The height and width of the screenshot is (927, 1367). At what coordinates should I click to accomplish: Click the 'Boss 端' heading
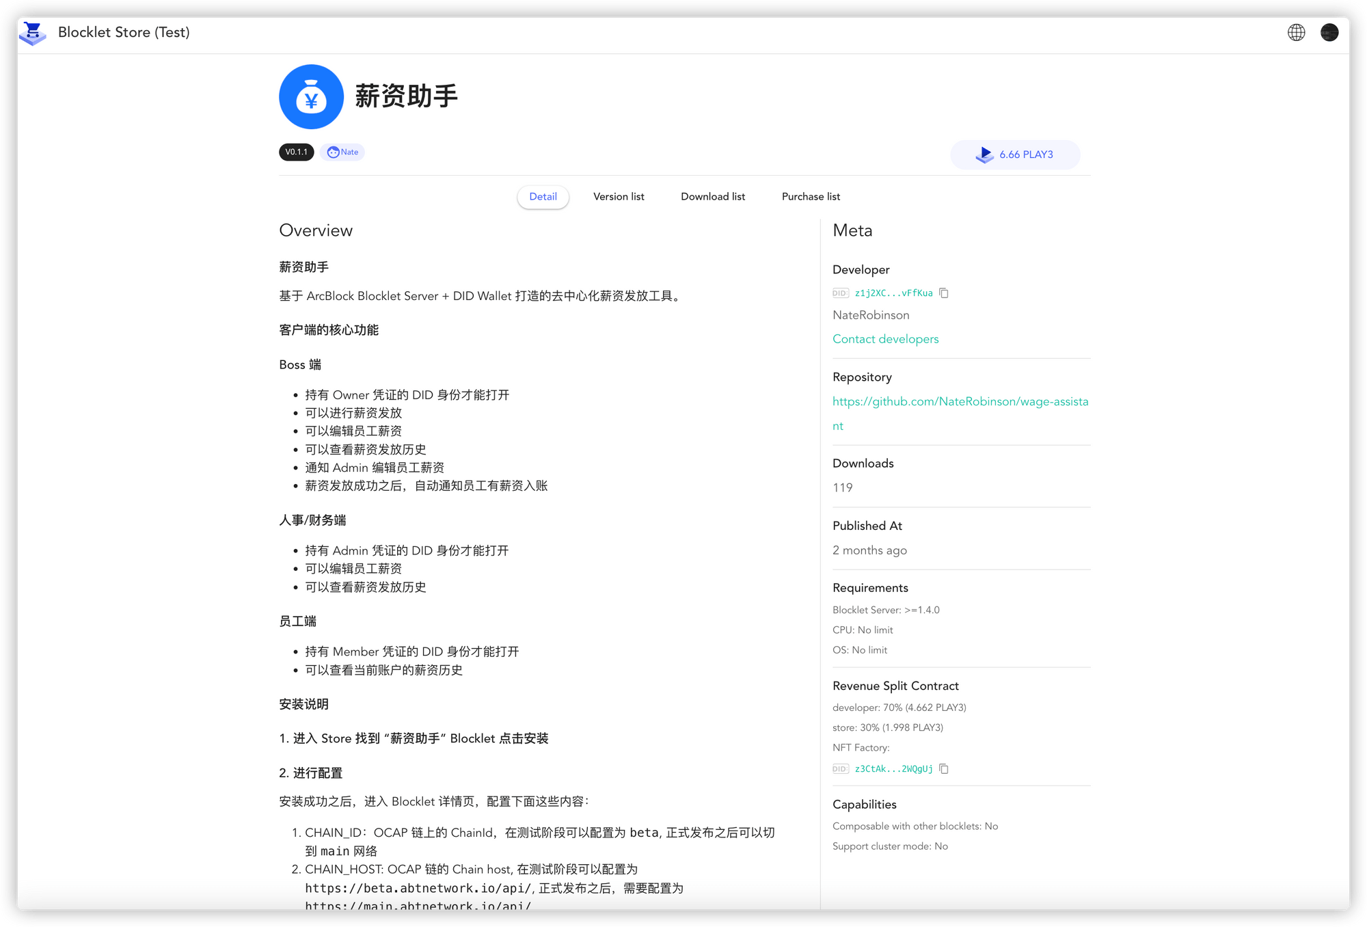[300, 364]
